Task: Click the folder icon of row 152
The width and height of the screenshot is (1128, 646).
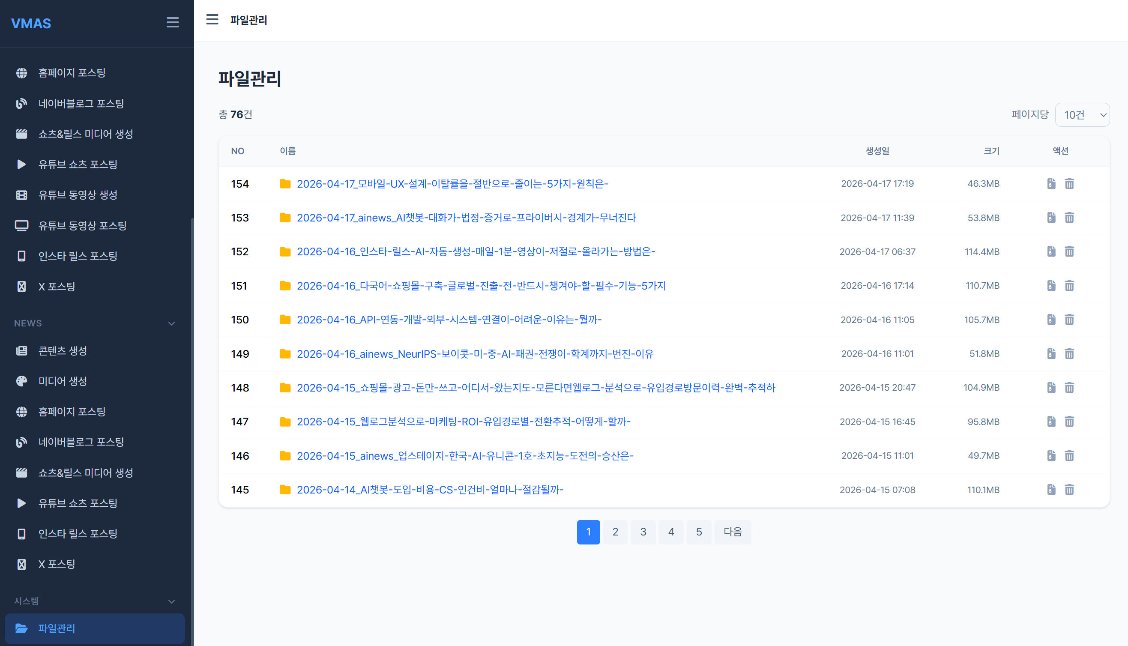Action: coord(285,252)
